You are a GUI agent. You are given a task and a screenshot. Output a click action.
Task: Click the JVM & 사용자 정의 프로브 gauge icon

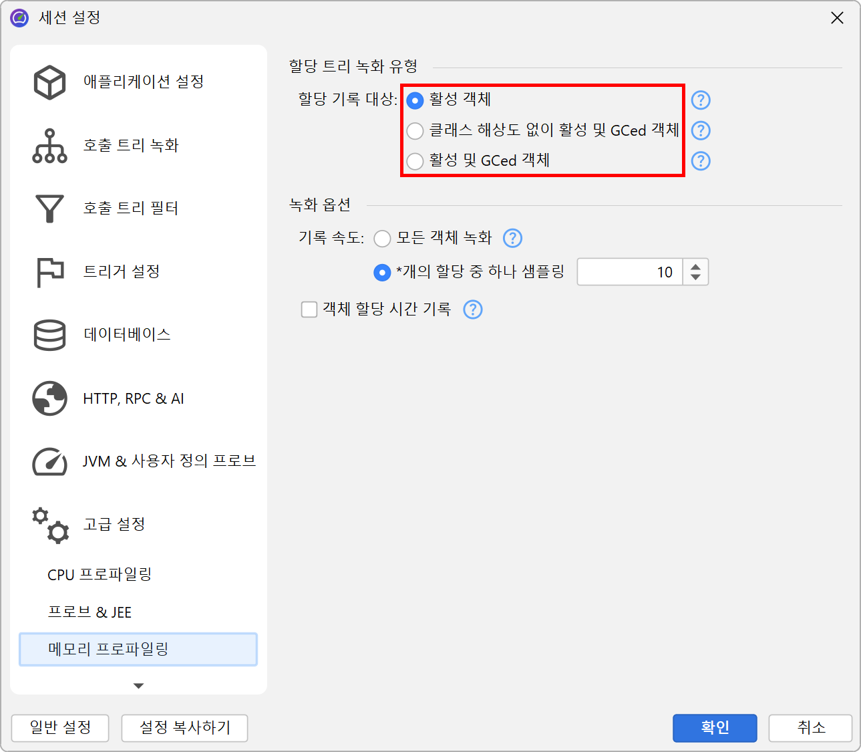49,461
